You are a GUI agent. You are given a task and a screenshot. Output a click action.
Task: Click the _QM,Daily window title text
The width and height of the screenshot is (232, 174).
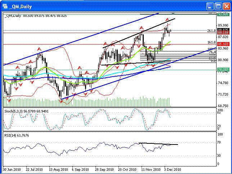(21, 6)
